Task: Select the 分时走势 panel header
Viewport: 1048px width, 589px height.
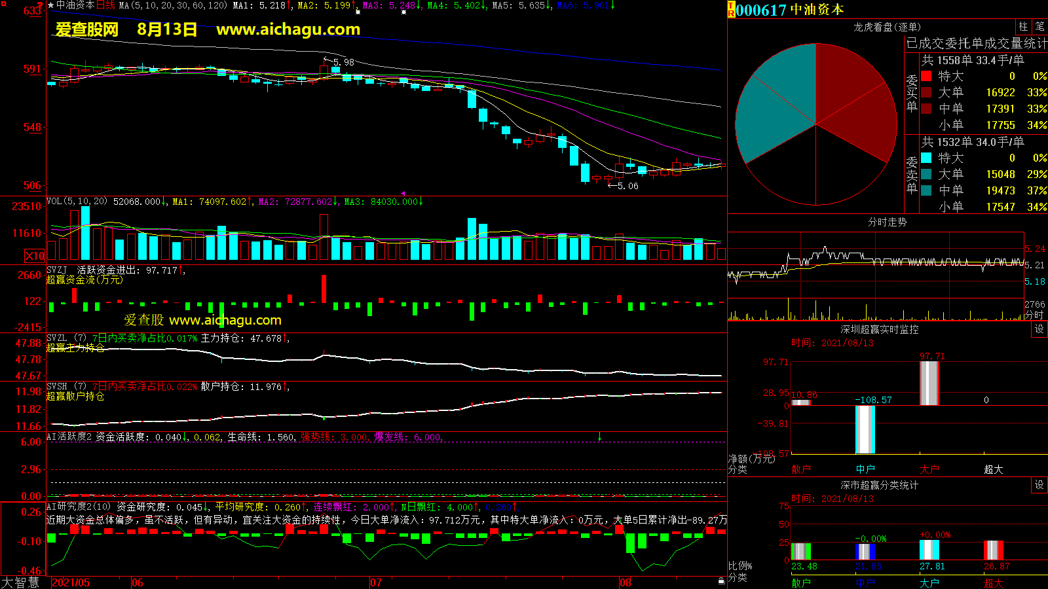Action: coord(887,223)
